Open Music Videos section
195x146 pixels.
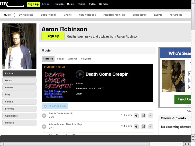48,15
